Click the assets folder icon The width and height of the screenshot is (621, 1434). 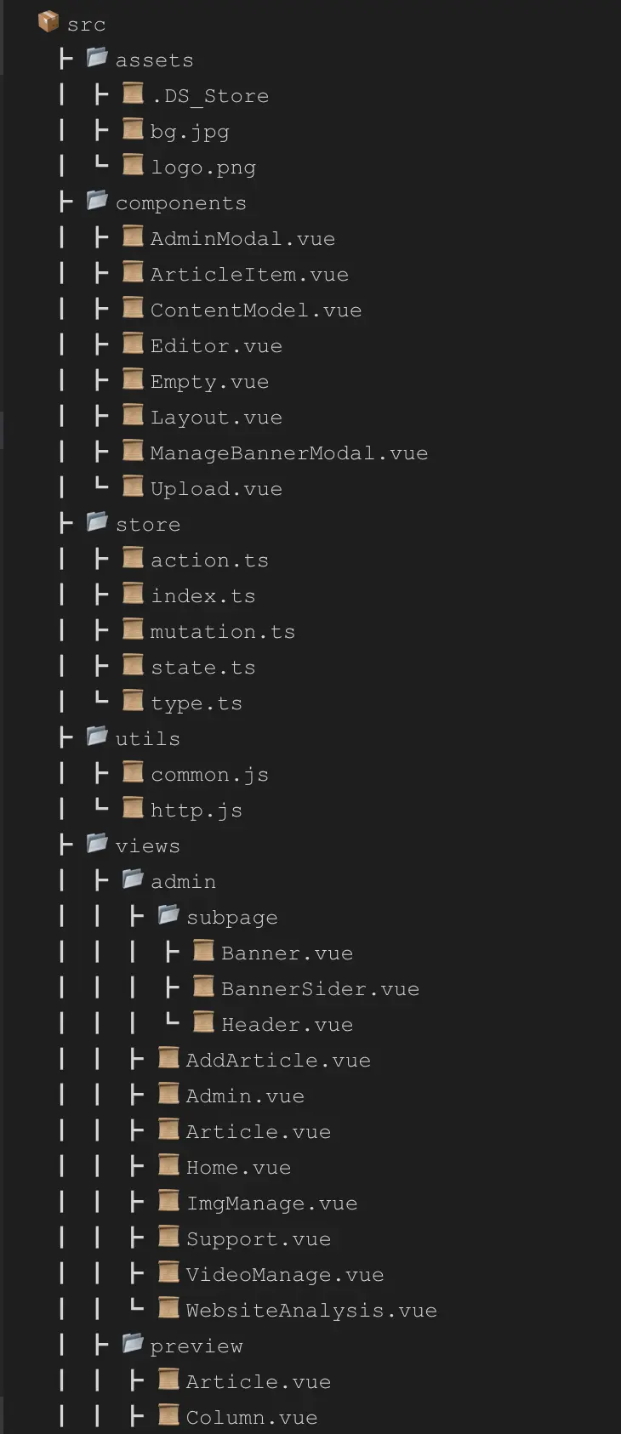[97, 58]
